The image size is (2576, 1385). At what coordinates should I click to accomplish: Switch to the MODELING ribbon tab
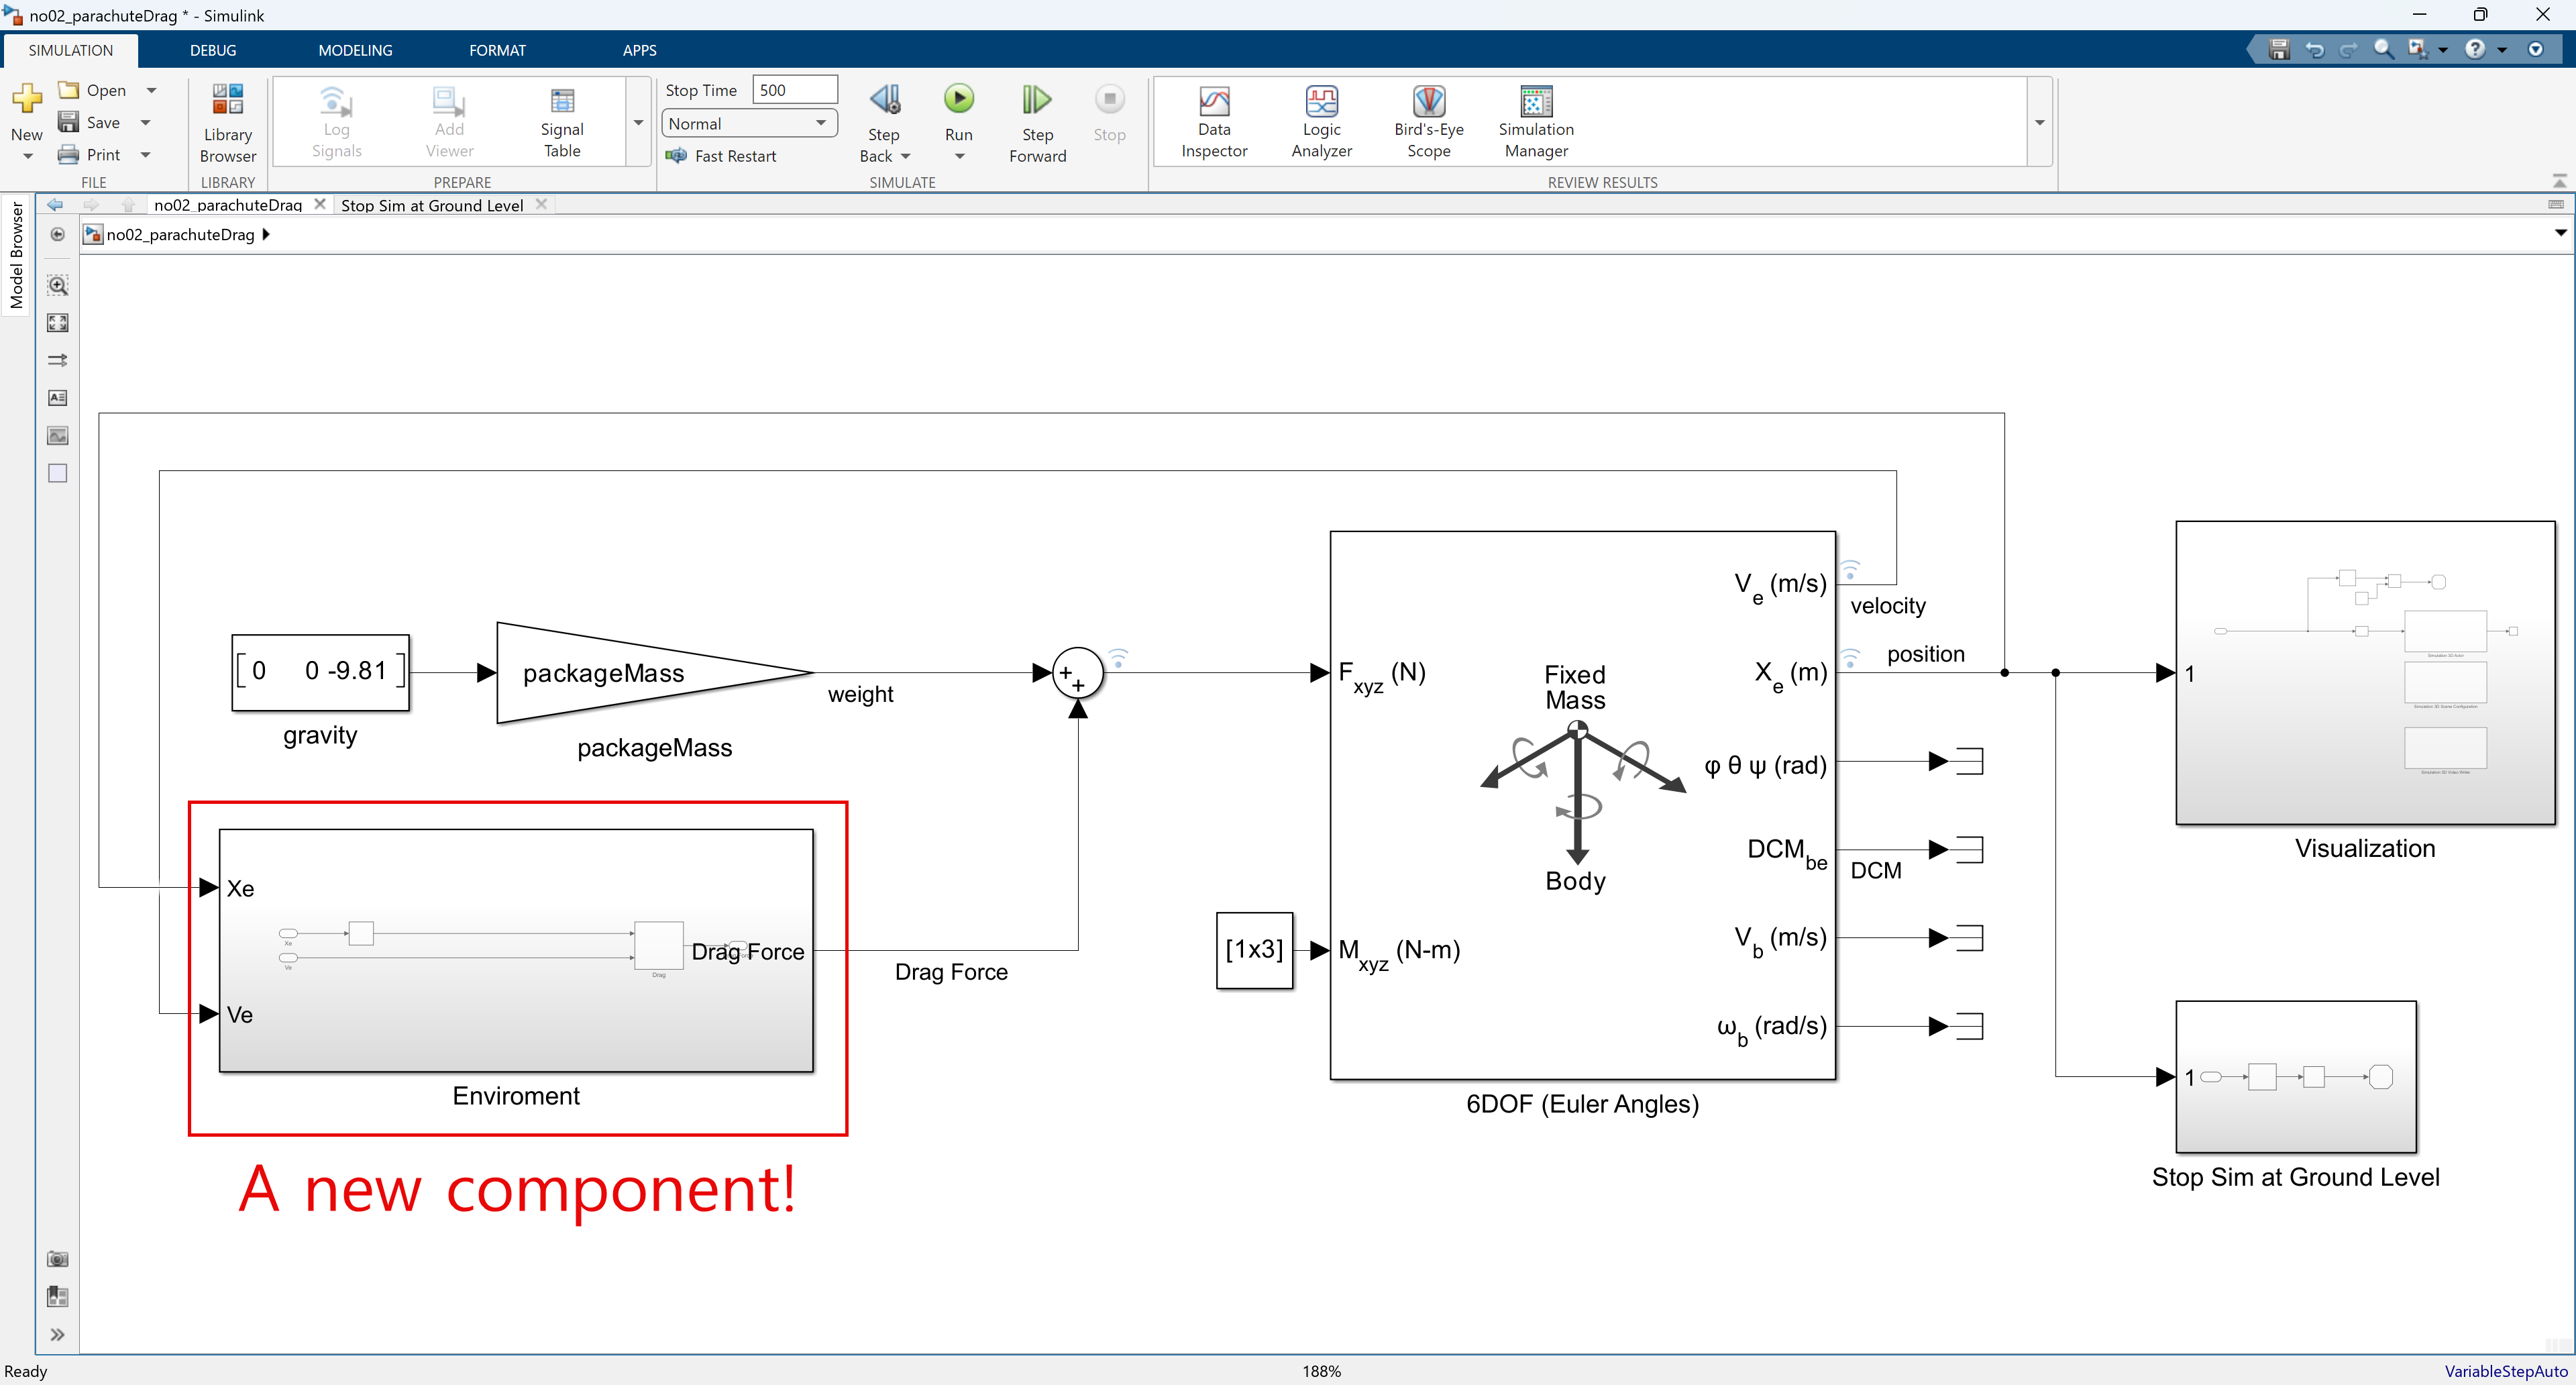click(x=355, y=50)
